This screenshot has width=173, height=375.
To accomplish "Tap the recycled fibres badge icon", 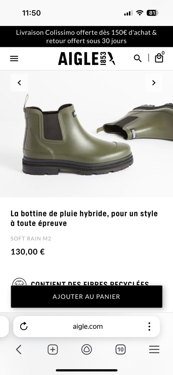I will [x=19, y=282].
